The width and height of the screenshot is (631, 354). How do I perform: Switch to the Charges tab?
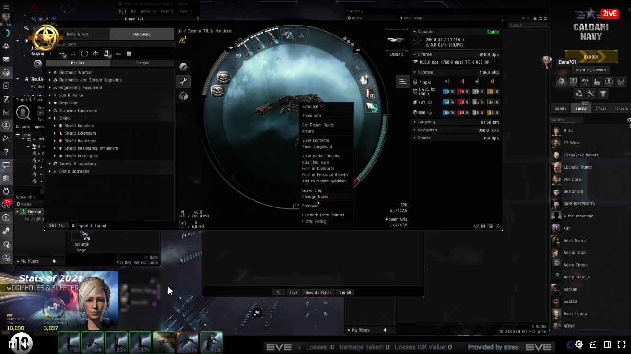(142, 63)
